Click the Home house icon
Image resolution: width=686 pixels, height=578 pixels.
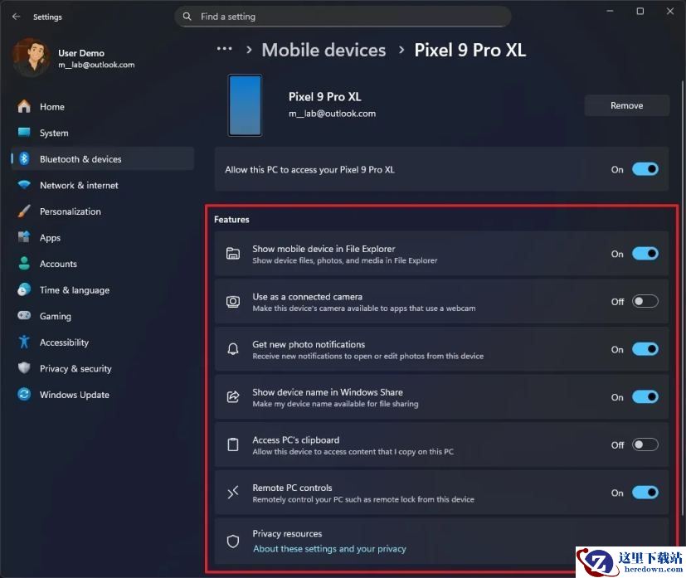click(24, 106)
